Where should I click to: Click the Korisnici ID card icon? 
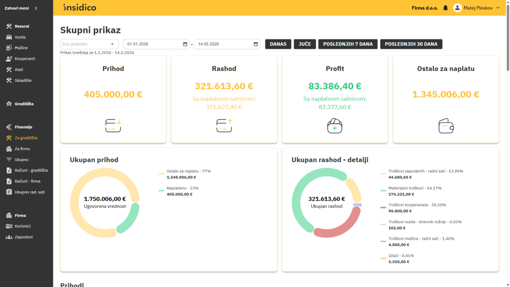(x=9, y=226)
